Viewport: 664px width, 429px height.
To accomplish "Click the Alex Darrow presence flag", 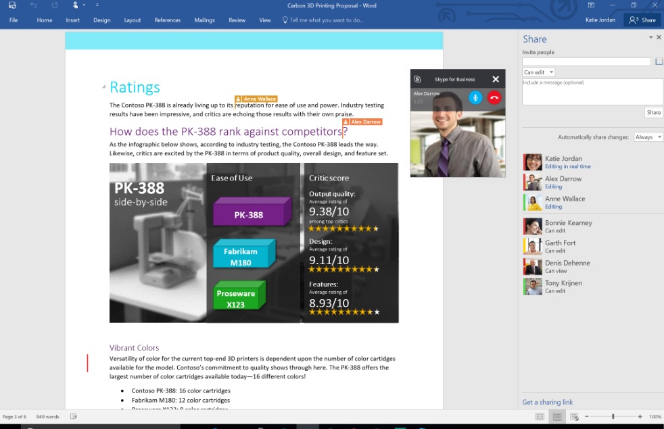I will tap(362, 122).
